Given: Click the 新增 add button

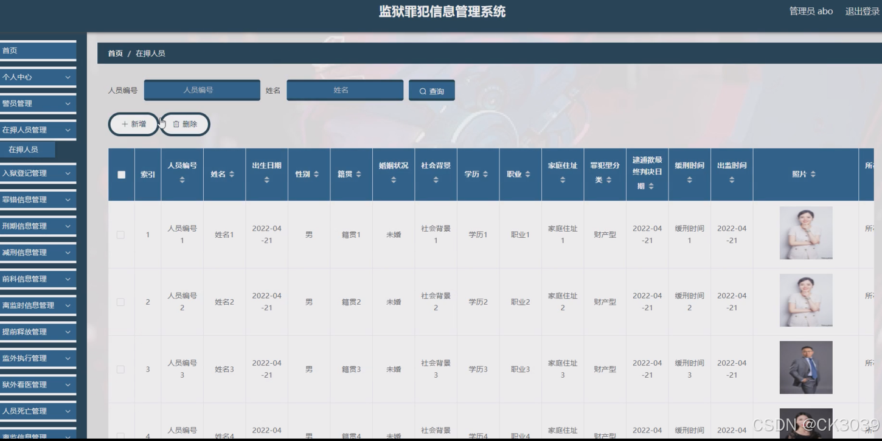Looking at the screenshot, I should [134, 124].
